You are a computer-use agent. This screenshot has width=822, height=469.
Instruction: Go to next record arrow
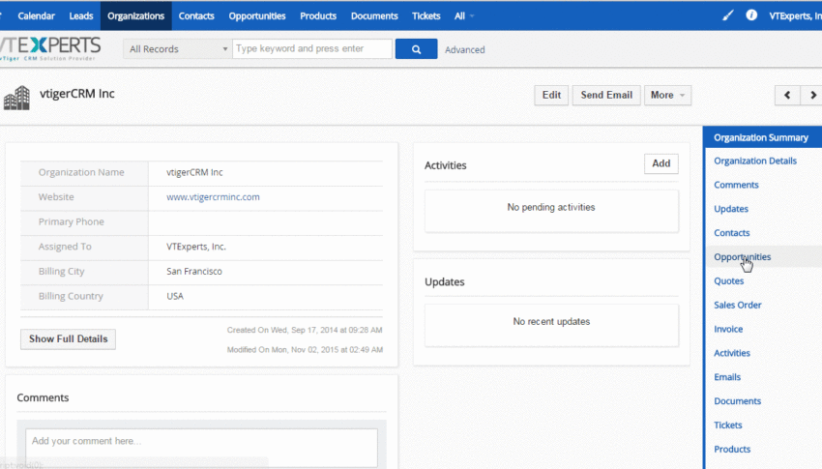(812, 96)
